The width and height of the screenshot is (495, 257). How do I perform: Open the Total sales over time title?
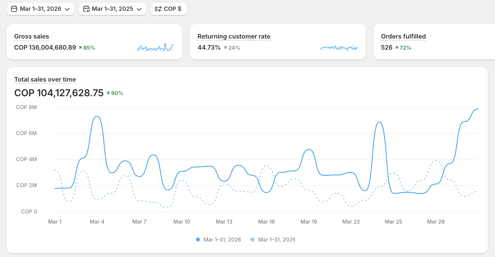pyautogui.click(x=45, y=79)
